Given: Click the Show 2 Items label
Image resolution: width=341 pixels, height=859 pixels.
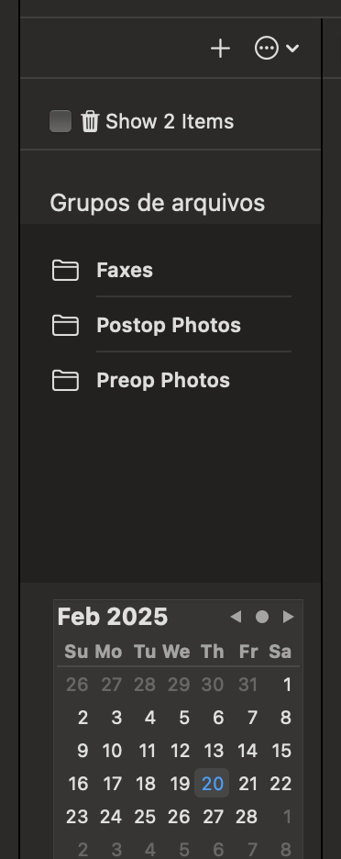Looking at the screenshot, I should [170, 121].
